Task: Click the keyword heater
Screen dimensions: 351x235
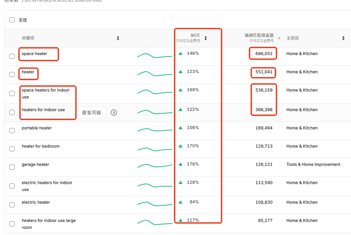Action: click(28, 72)
